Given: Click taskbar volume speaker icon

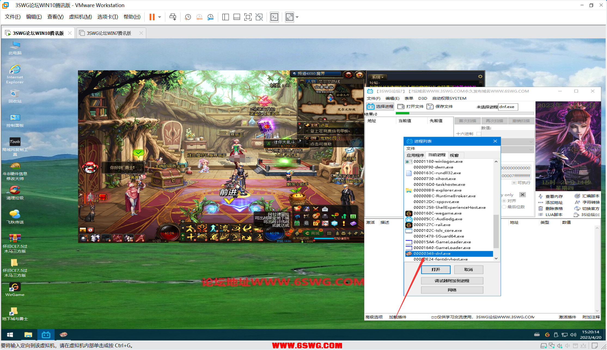Looking at the screenshot, I should tap(573, 335).
